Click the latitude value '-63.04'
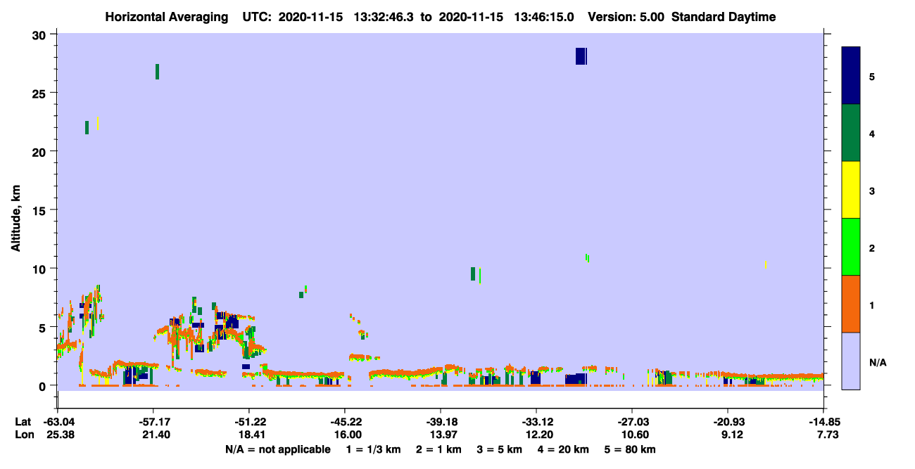Viewport: 915px width, 469px height. (58, 422)
